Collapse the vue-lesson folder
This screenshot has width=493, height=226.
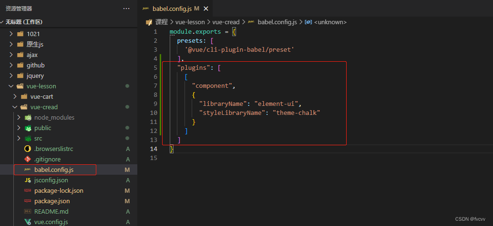click(x=11, y=86)
